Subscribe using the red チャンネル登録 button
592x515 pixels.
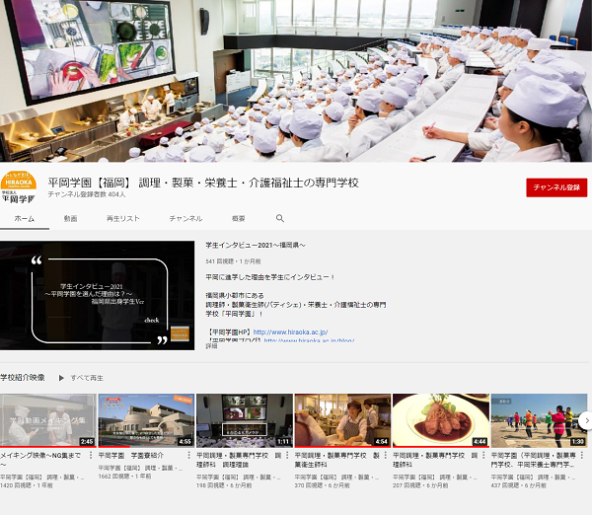point(556,187)
